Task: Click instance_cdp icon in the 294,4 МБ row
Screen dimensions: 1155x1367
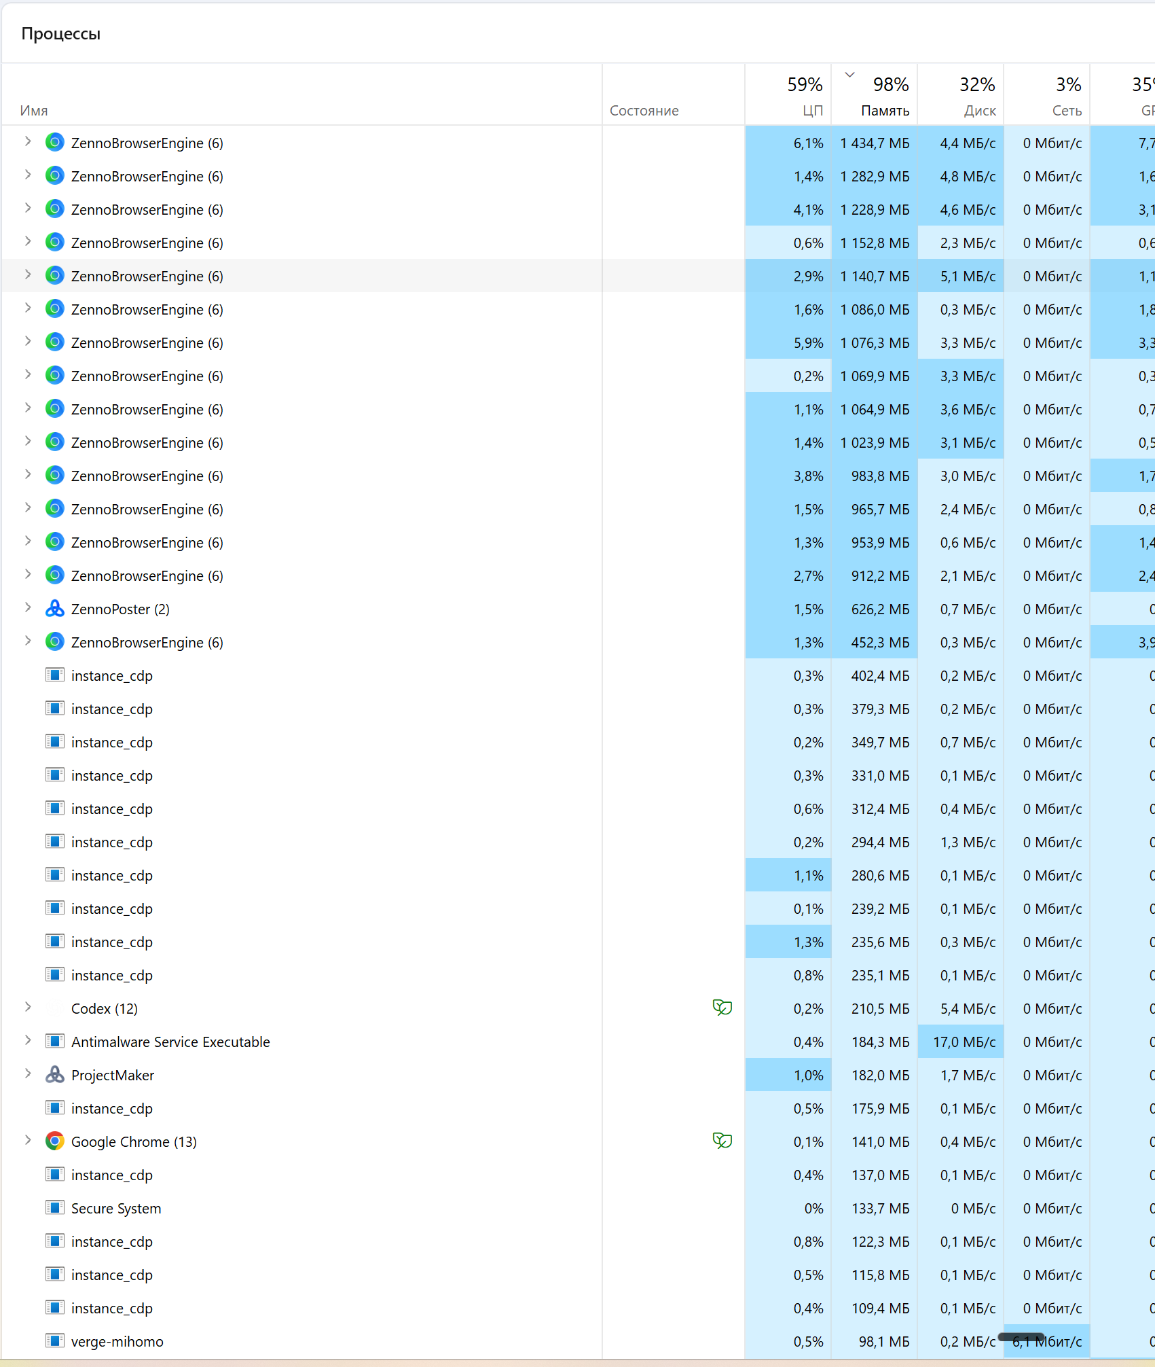Action: point(55,842)
